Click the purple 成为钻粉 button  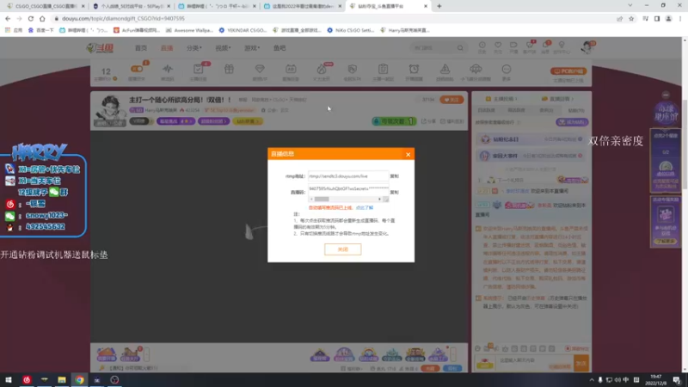(x=572, y=122)
